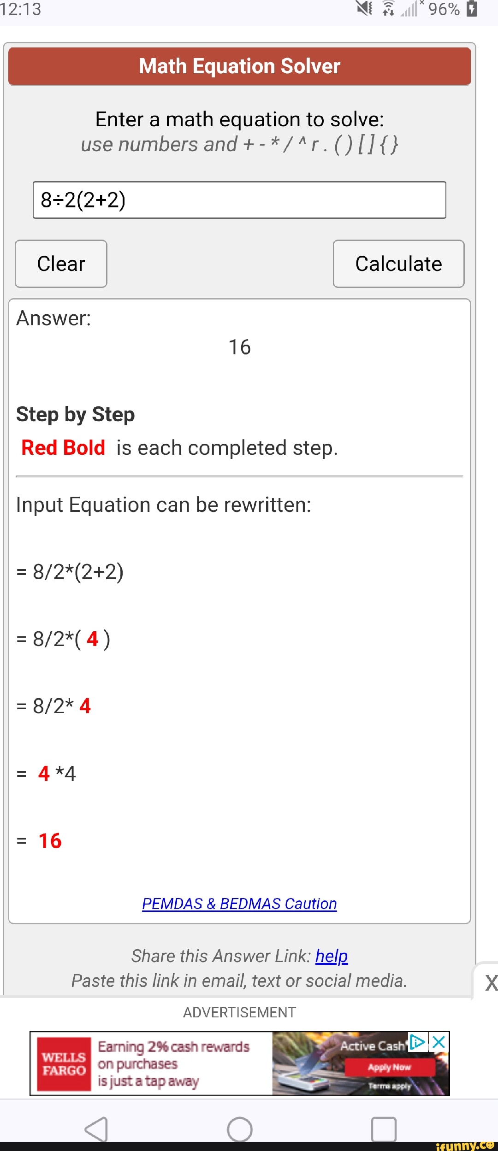Screen dimensions: 498x1151
Task: Click the Wells Fargo logo
Action: point(64,1063)
